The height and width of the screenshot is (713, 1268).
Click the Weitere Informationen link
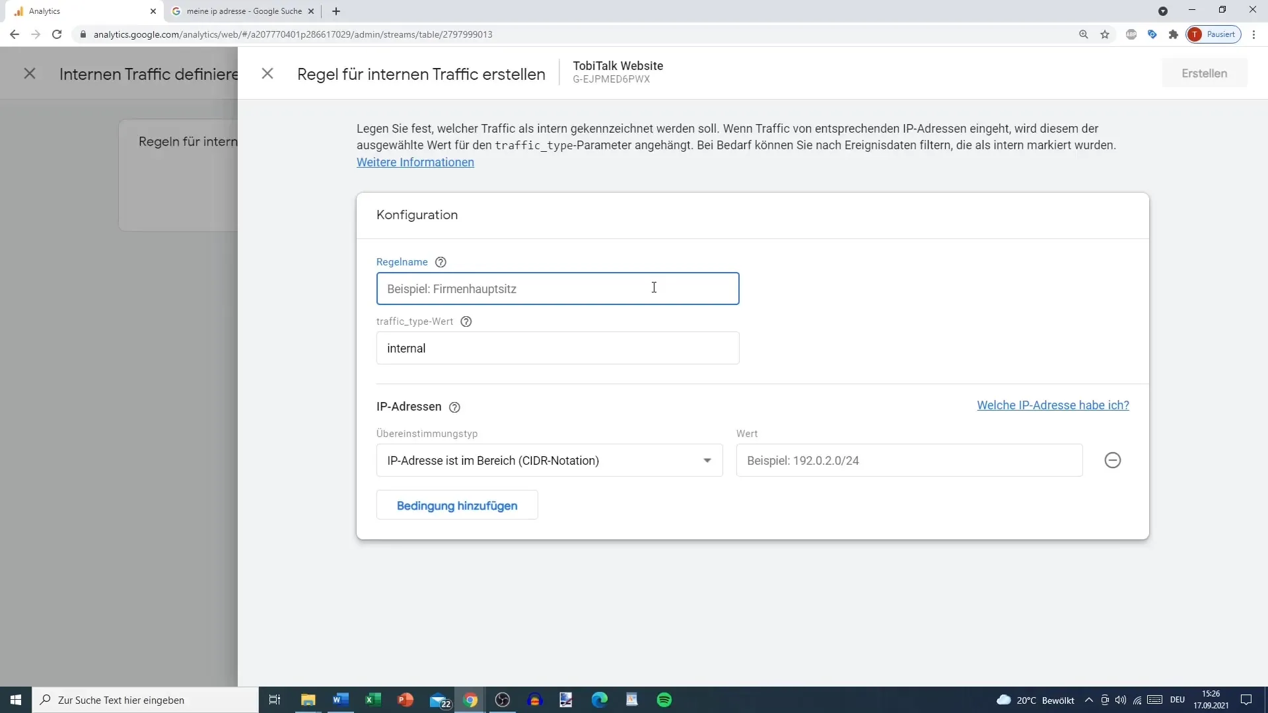pos(416,163)
